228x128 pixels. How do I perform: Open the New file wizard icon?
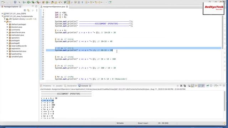pos(2,2)
